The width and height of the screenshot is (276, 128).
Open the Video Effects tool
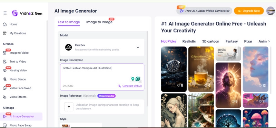pyautogui.click(x=18, y=97)
